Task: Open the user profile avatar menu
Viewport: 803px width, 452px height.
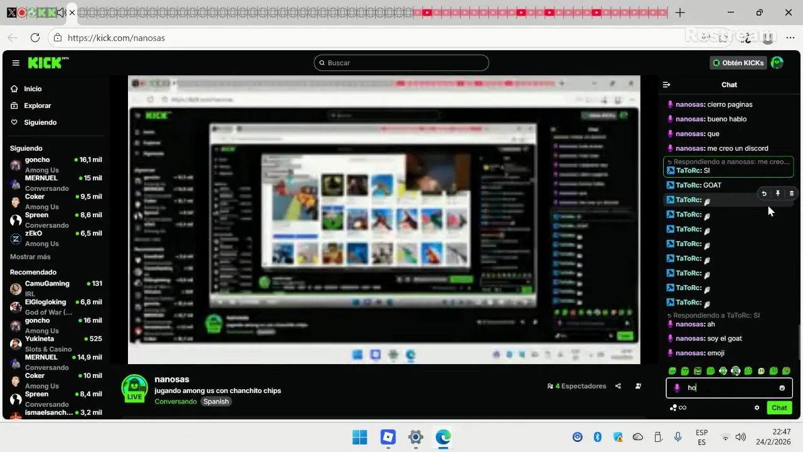Action: pos(777,63)
